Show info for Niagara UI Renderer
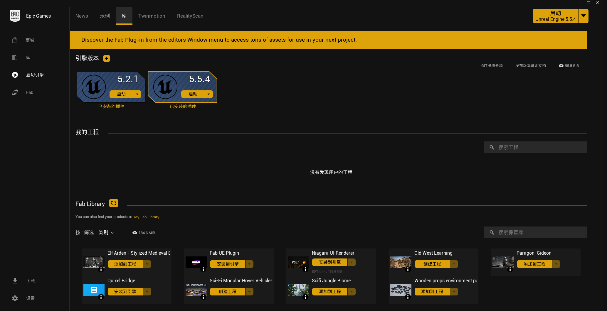The height and width of the screenshot is (311, 607). (x=305, y=269)
